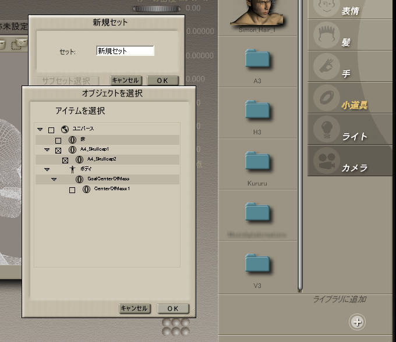Select the A4_Skullcap2 tree row text
Screen dimensions: 396x342
point(101,159)
